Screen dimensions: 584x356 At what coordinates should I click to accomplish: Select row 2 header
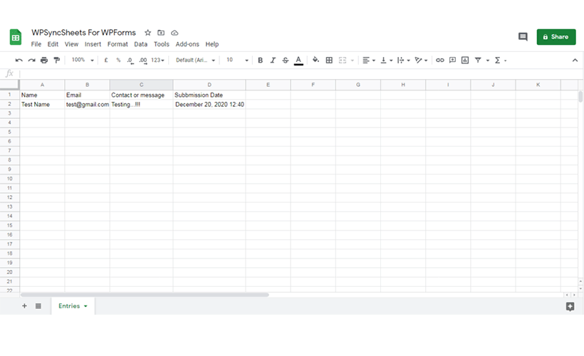[10, 104]
